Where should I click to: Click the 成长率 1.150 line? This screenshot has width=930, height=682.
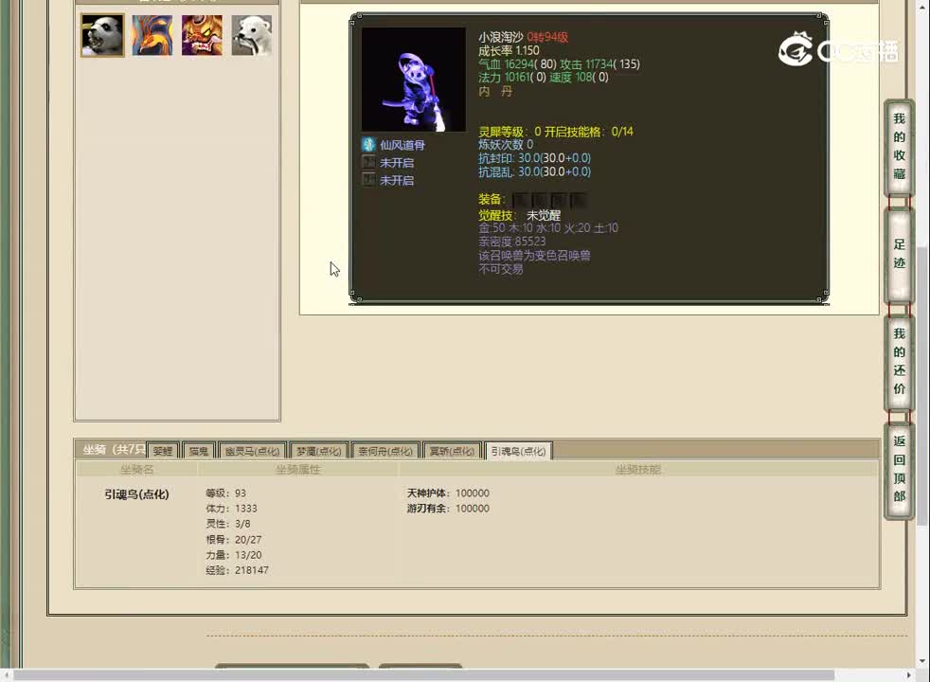(x=509, y=50)
